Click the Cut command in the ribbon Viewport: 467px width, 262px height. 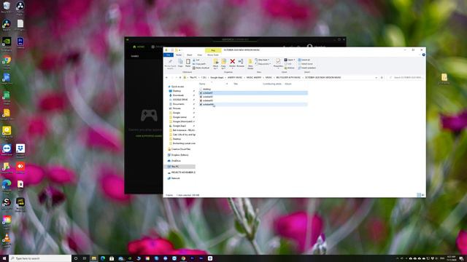coord(196,60)
